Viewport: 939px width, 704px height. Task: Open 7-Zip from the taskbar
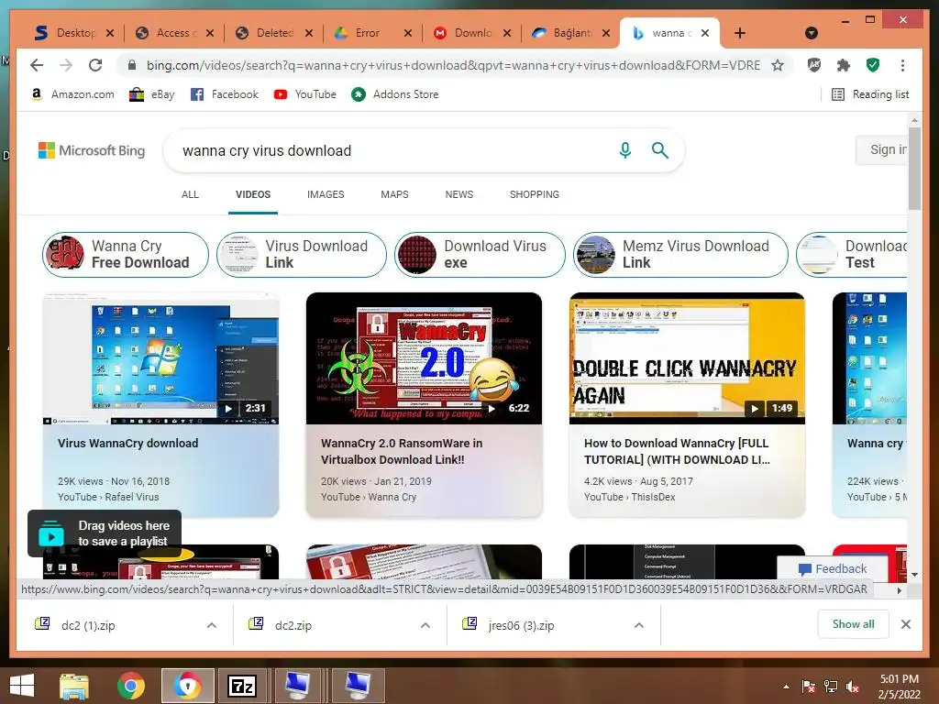(x=242, y=686)
